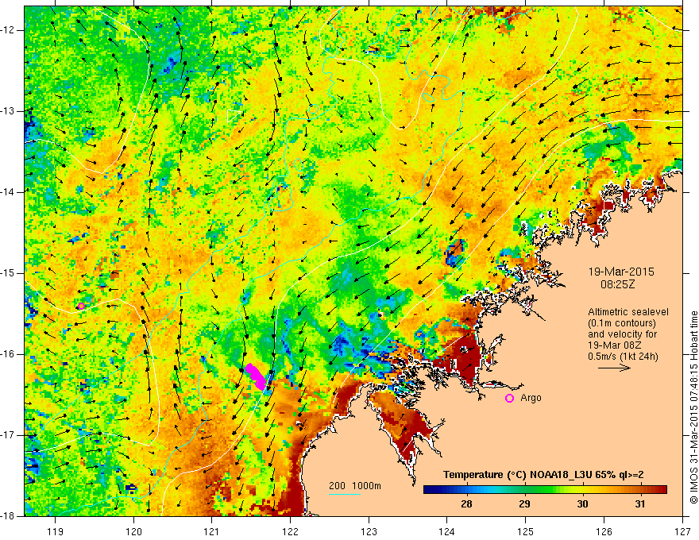This screenshot has width=699, height=540.
Task: Click the 'Argo' legend label
Action: (531, 398)
